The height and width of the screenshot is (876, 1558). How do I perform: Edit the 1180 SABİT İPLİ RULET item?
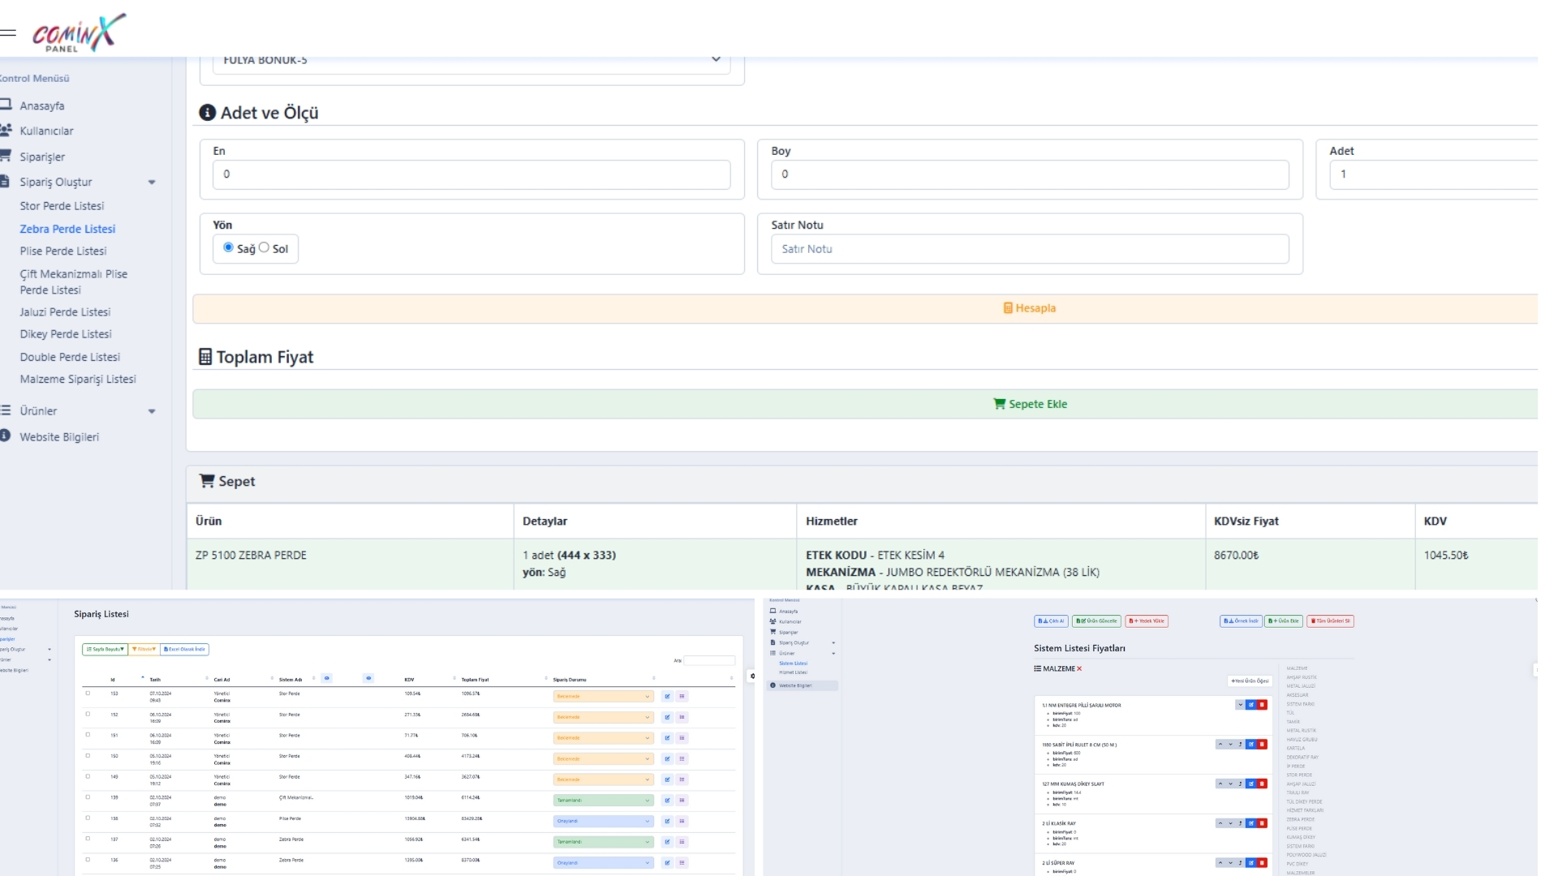click(x=1251, y=745)
